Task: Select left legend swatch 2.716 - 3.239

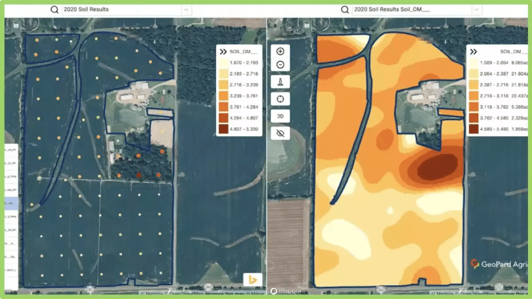Action: tap(223, 85)
